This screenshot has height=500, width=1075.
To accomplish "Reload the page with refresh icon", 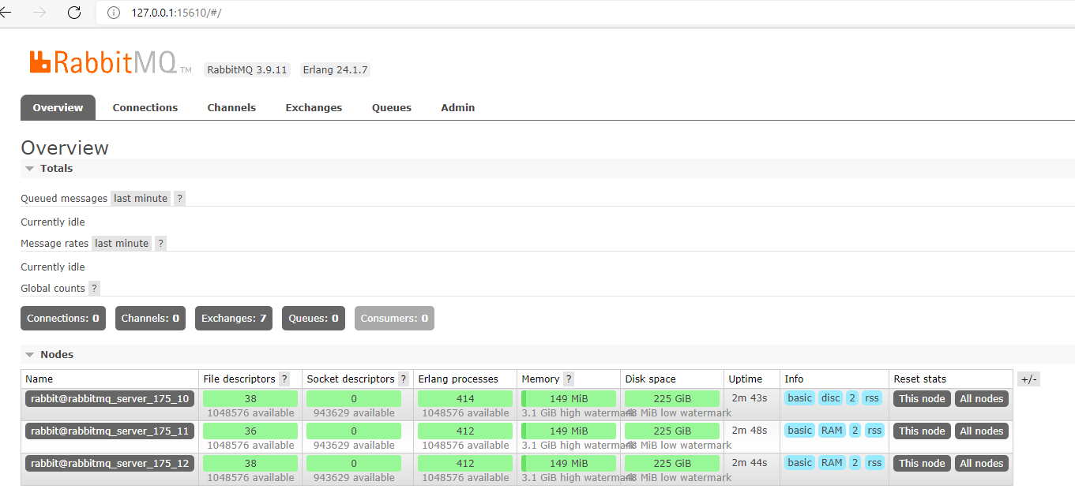I will 74,13.
